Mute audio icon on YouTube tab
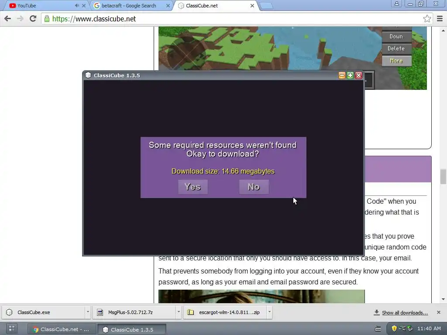The image size is (447, 335). coord(77,6)
